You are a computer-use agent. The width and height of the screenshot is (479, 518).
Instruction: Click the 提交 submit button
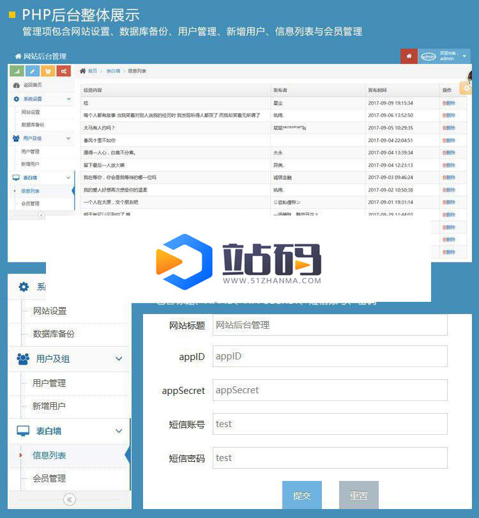tap(302, 495)
